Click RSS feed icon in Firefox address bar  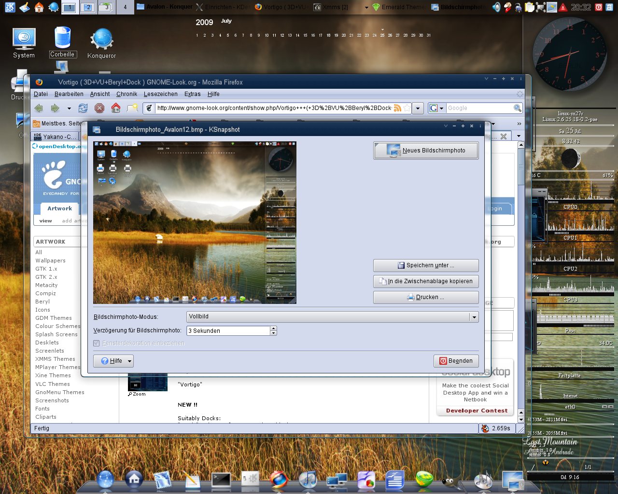397,108
